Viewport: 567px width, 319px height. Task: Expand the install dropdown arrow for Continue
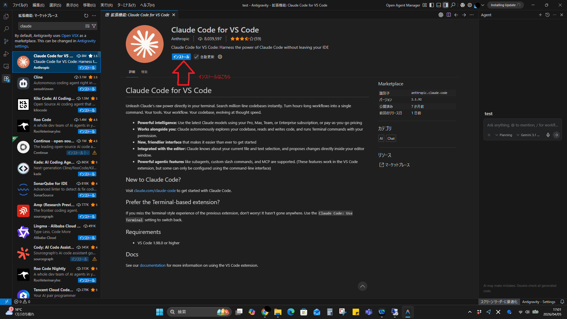[87, 153]
